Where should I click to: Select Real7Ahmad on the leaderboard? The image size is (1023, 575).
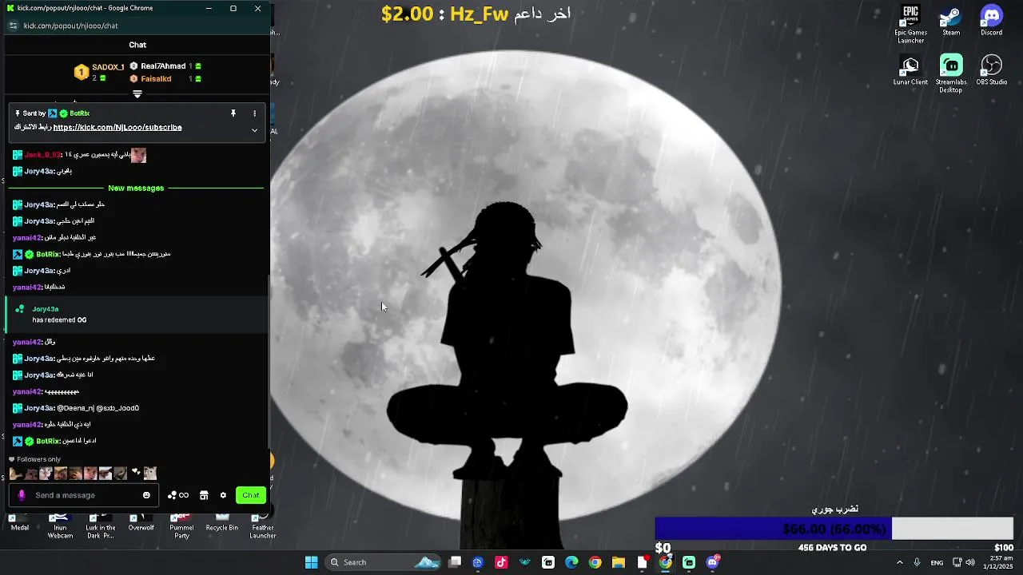click(165, 66)
